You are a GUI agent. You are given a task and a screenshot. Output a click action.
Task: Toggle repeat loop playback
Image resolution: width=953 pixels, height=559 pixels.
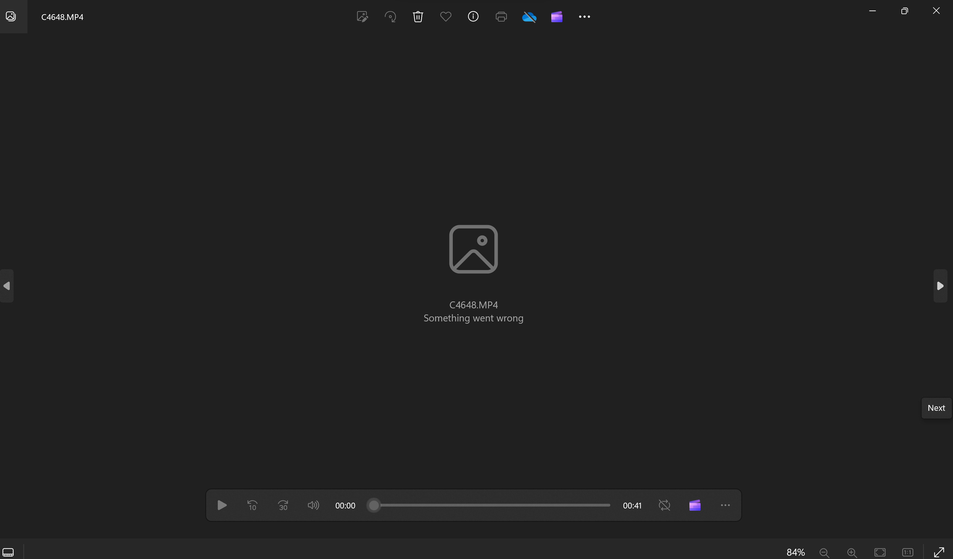(664, 505)
